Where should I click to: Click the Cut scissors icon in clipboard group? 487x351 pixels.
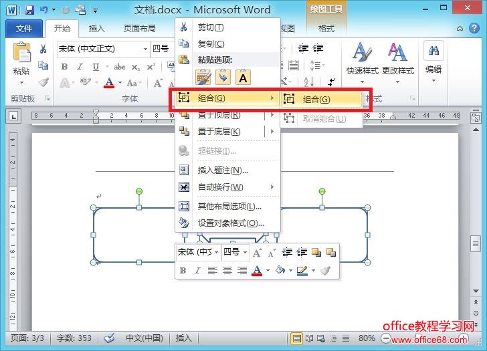(x=43, y=49)
